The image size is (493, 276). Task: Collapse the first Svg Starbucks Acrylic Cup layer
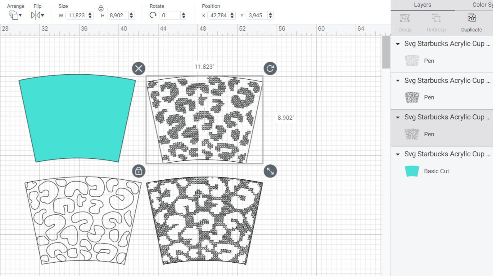point(398,44)
